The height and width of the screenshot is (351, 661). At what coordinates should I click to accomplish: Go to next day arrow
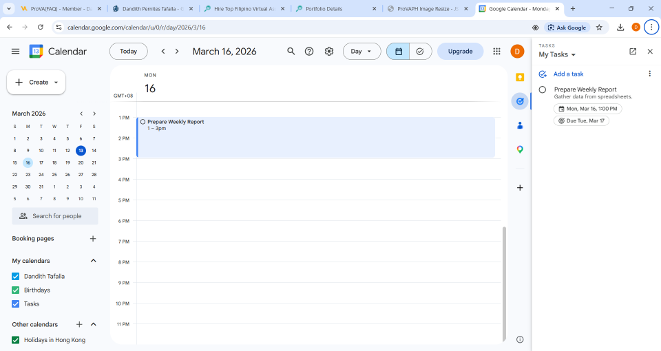(177, 52)
